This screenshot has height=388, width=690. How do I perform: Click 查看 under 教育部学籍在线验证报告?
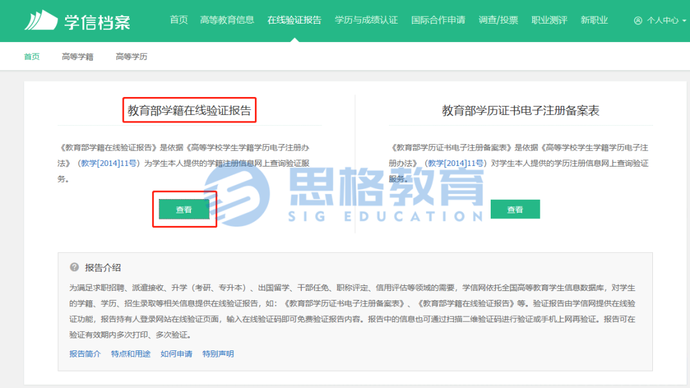(185, 209)
